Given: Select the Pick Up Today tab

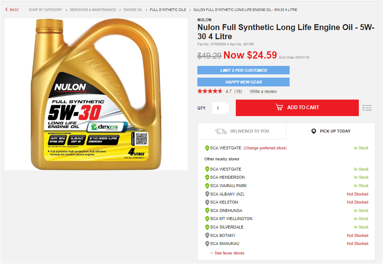Looking at the screenshot, I should [x=331, y=131].
